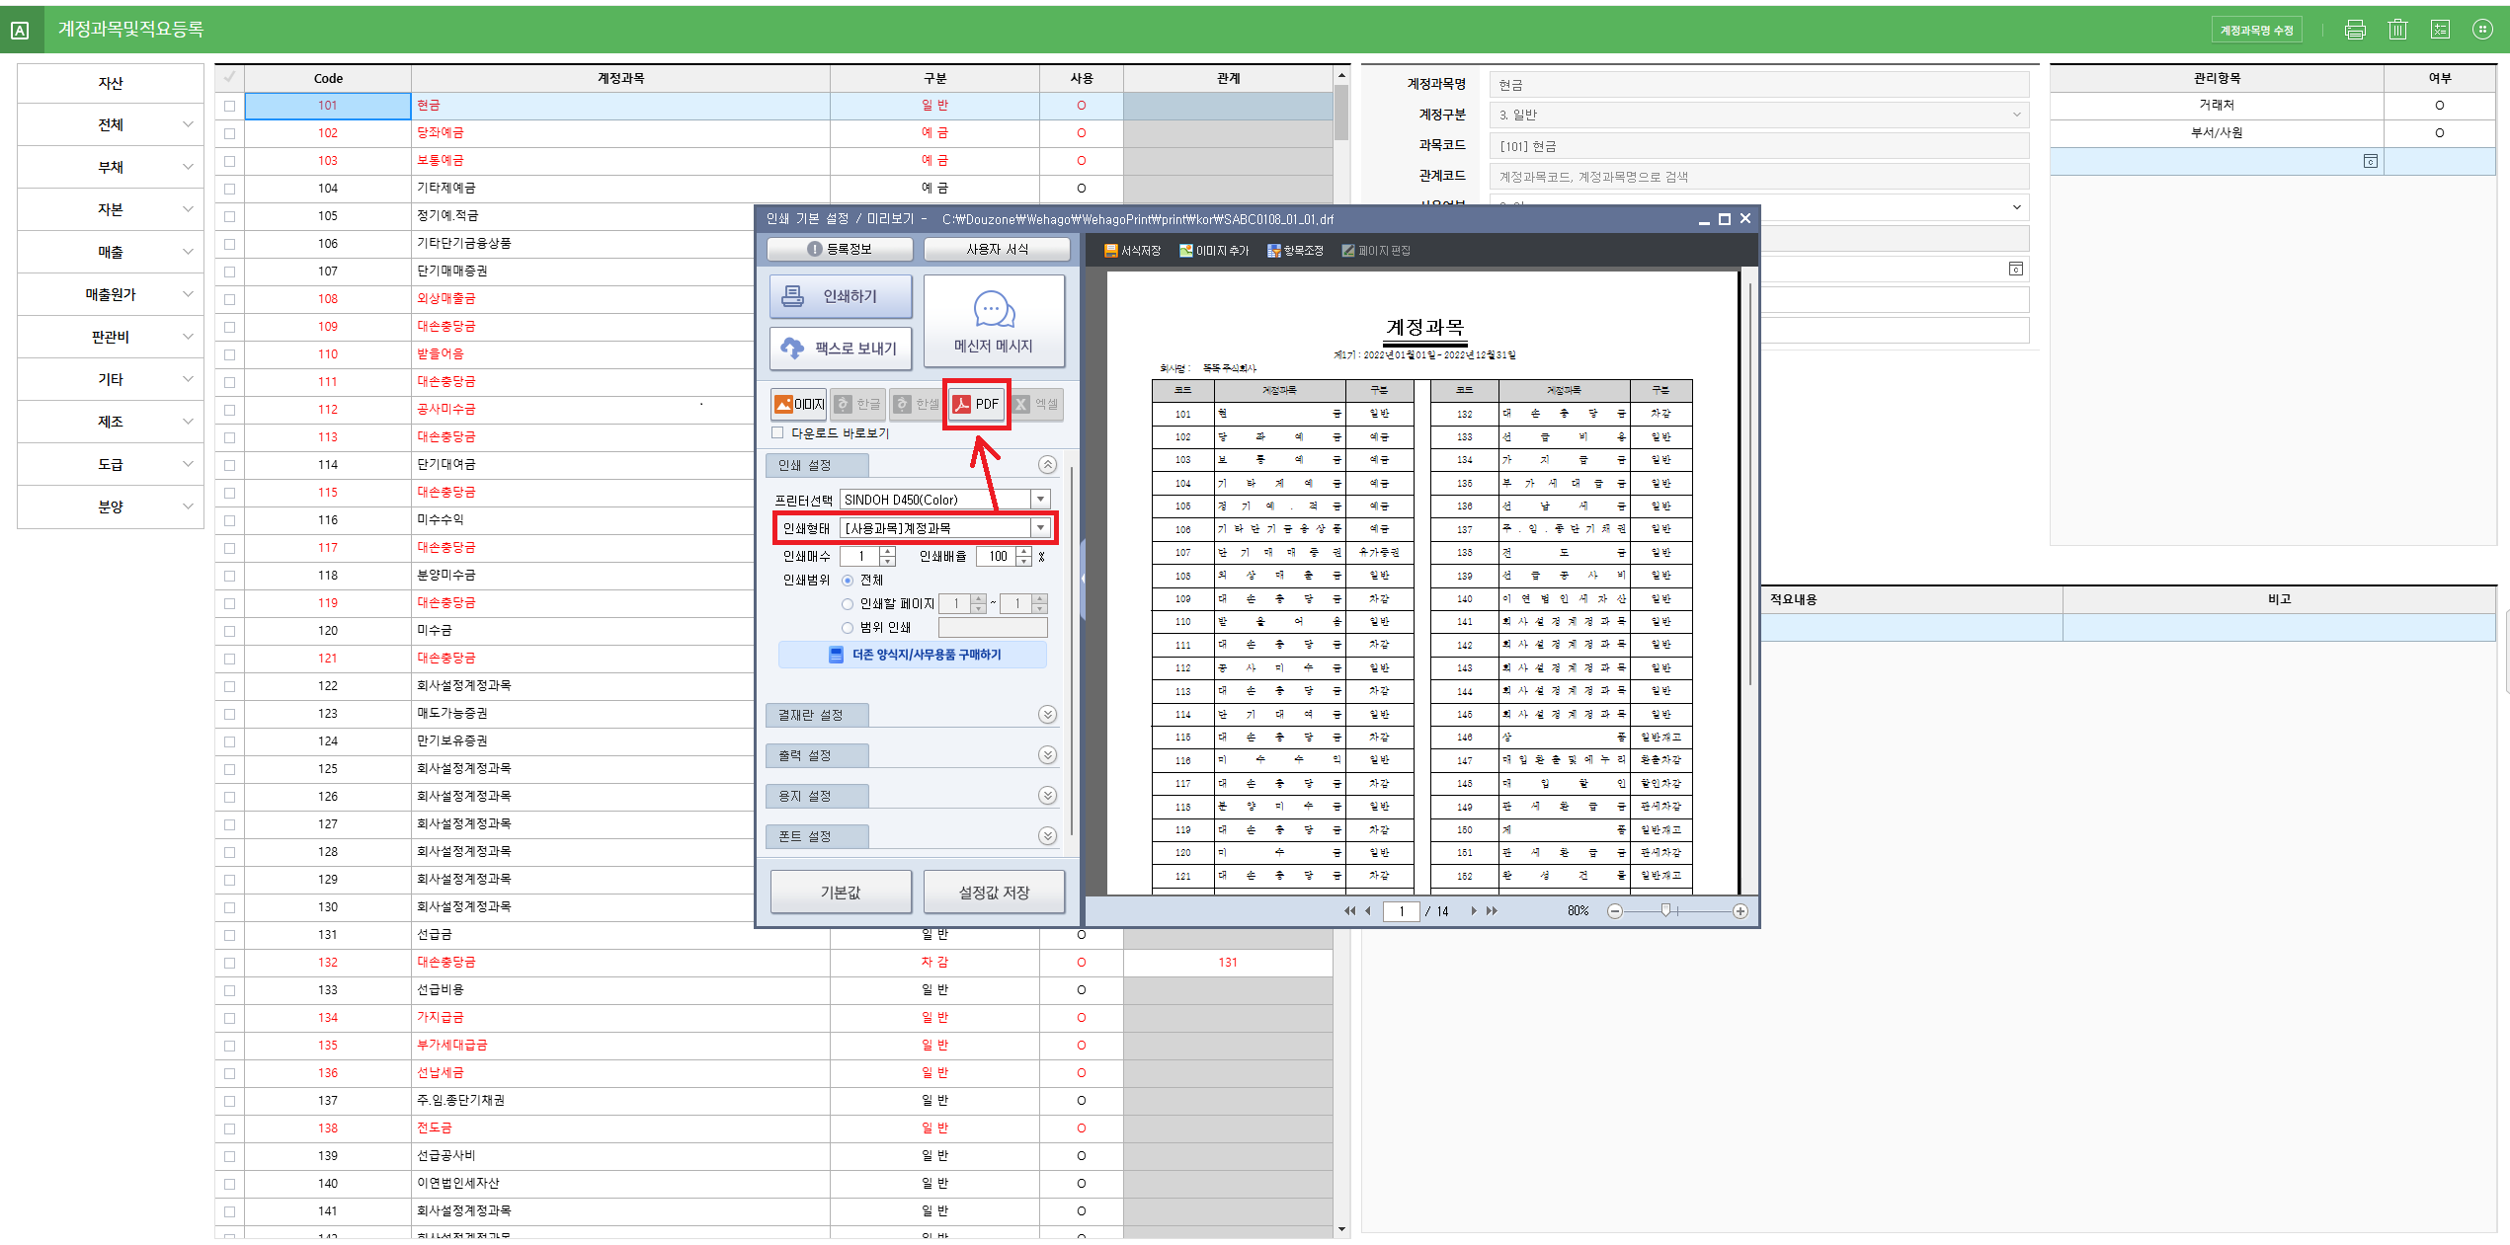Switch to the 사용자 서식 tab

point(997,249)
